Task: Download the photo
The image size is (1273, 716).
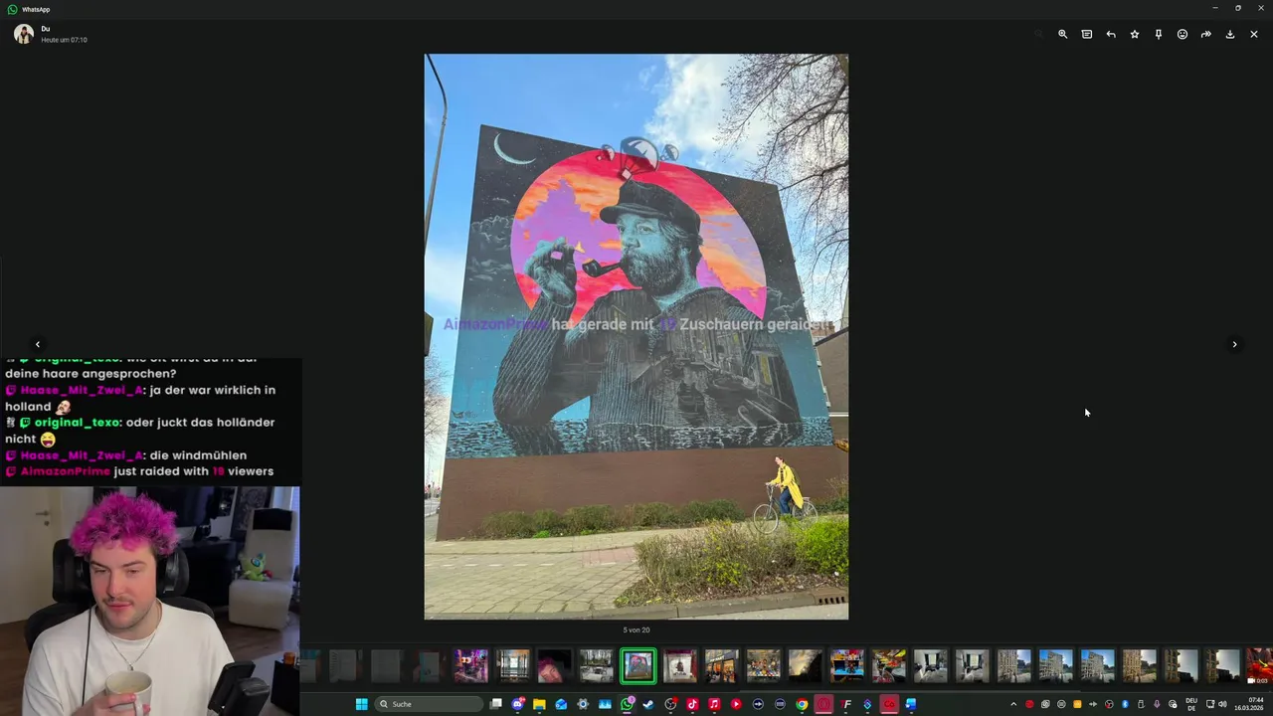Action: coord(1230,34)
